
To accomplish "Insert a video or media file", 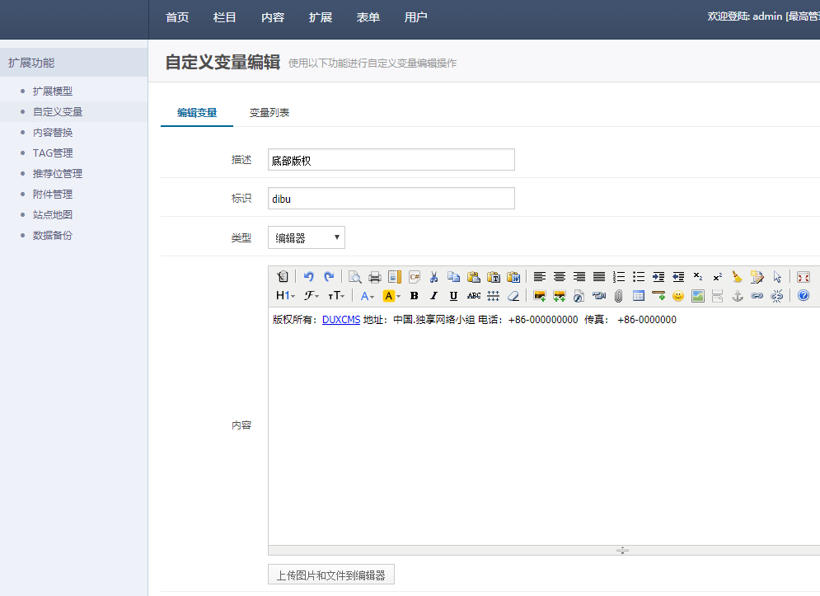I will click(x=599, y=296).
